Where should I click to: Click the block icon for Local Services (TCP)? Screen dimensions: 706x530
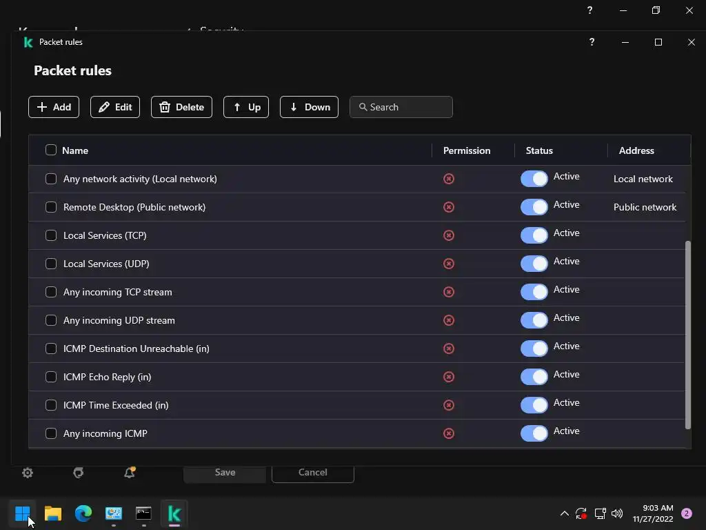448,235
